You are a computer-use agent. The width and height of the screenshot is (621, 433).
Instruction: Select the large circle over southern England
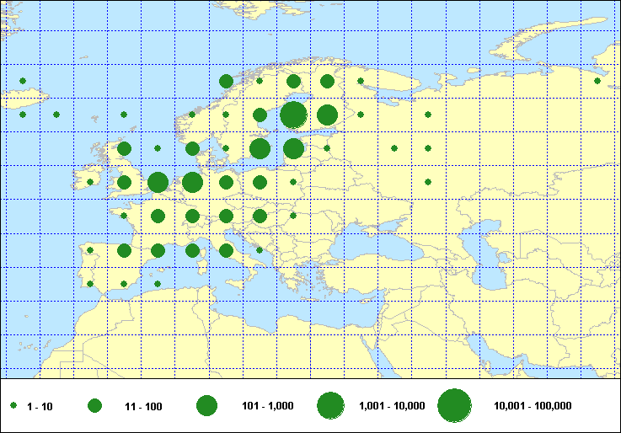click(x=158, y=182)
